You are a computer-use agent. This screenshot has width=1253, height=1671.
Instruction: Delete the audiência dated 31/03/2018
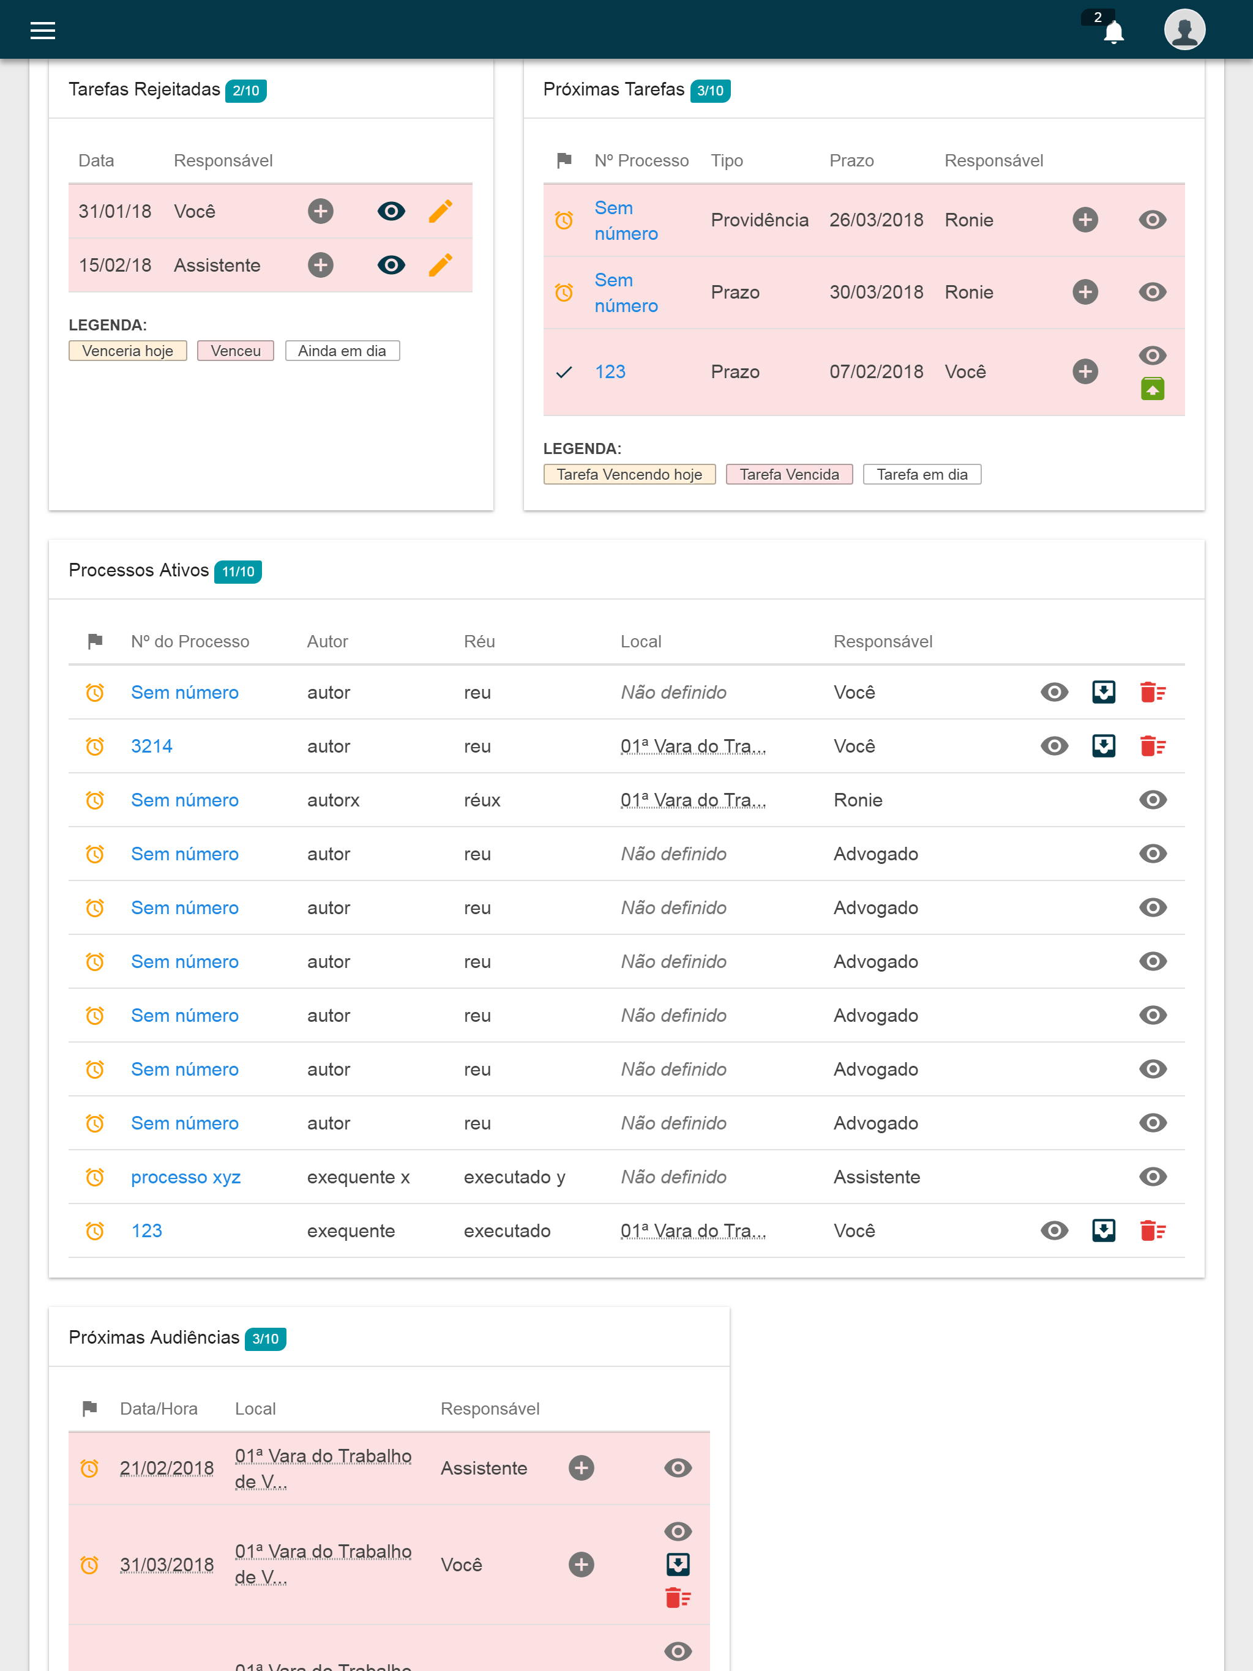coord(677,1598)
